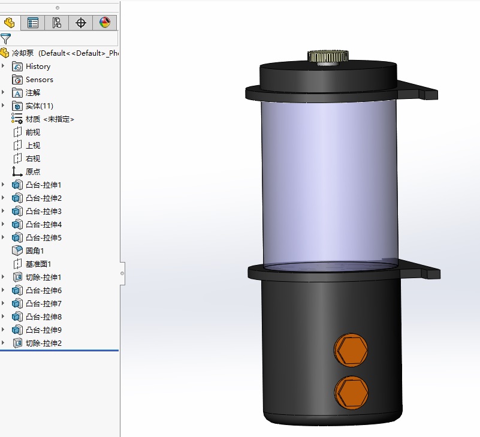Screen dimensions: 480x437
Task: Switch to the ConfigurationManager tab
Action: click(57, 23)
